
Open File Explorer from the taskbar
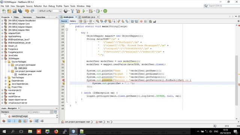pos(30,132)
